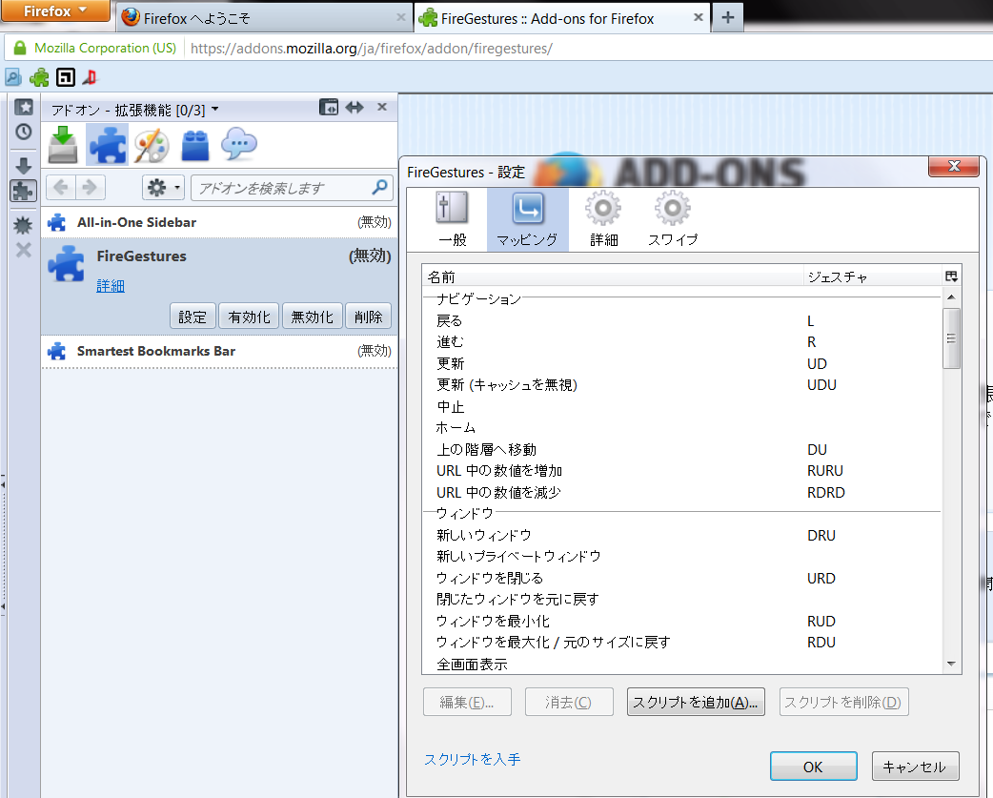Select the Get Add-ons download icon
The image size is (993, 798).
click(63, 144)
